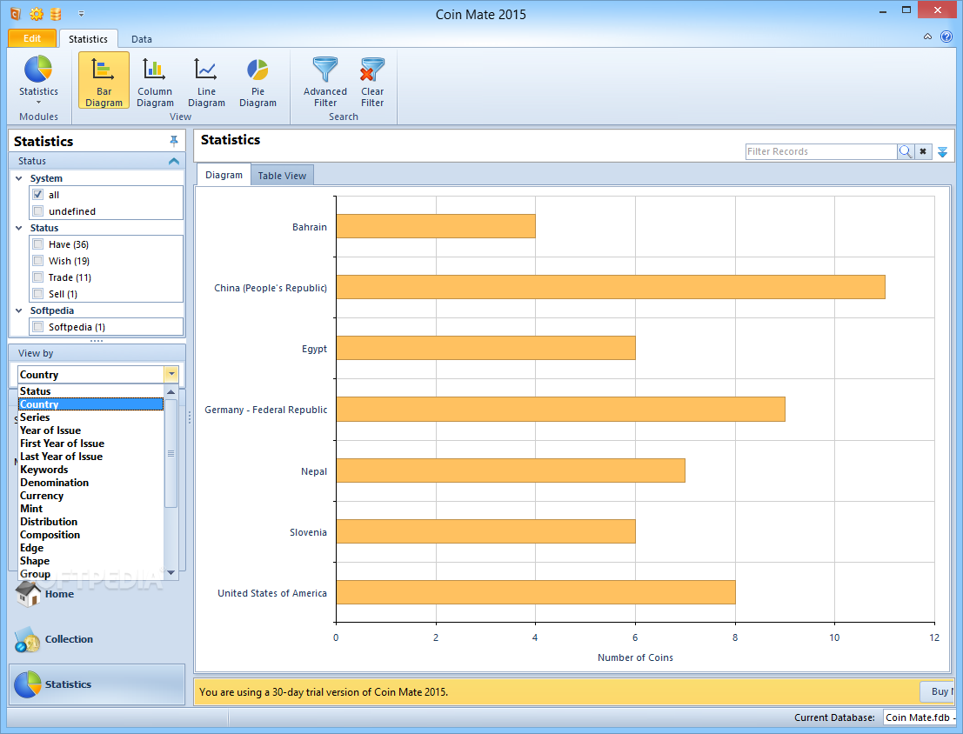
Task: Click dropdown list scroll down arrow
Action: (171, 572)
